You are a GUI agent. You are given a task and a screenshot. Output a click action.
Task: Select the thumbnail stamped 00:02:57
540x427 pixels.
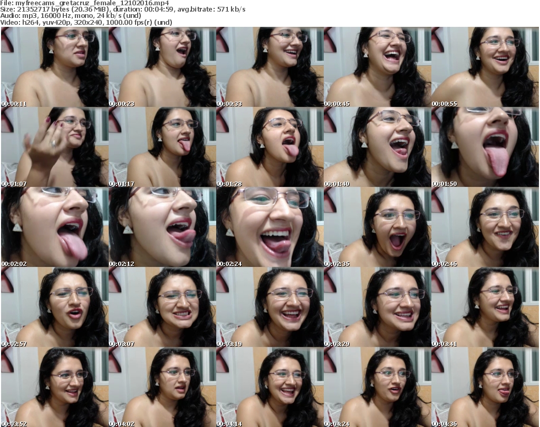click(x=55, y=307)
